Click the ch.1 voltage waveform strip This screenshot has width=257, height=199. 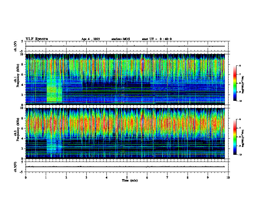(127, 46)
